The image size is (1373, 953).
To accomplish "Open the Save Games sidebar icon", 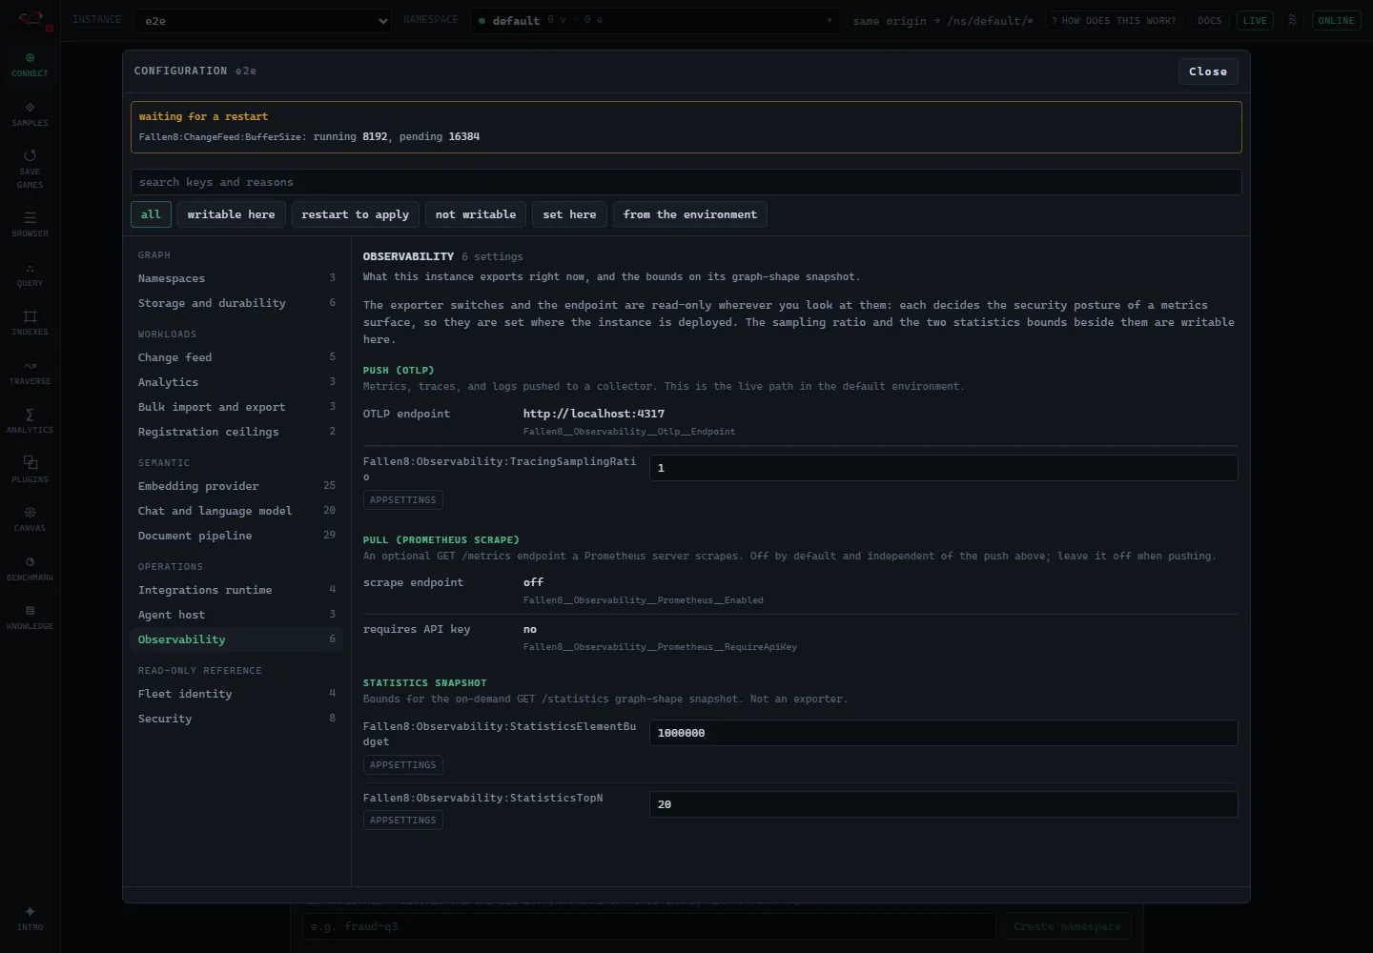I will coord(30,170).
